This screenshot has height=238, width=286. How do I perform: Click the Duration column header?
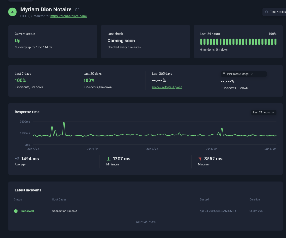pos(254,199)
